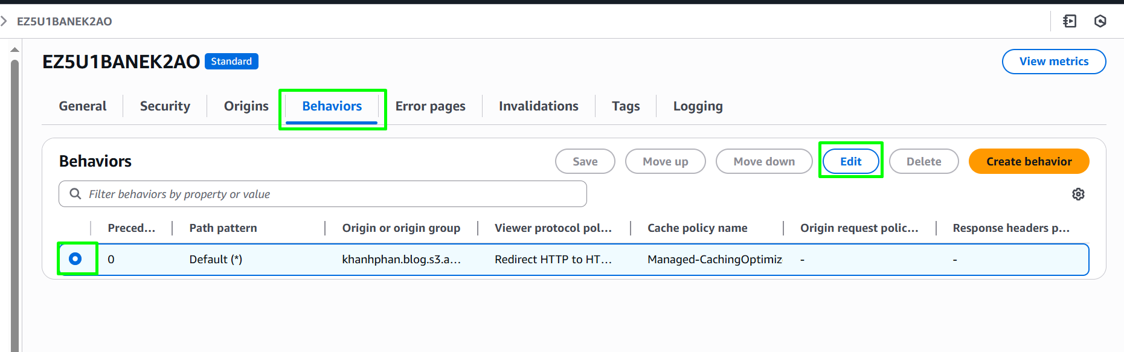Viewport: 1124px width, 352px height.
Task: Open the Logging tab
Action: (x=698, y=106)
